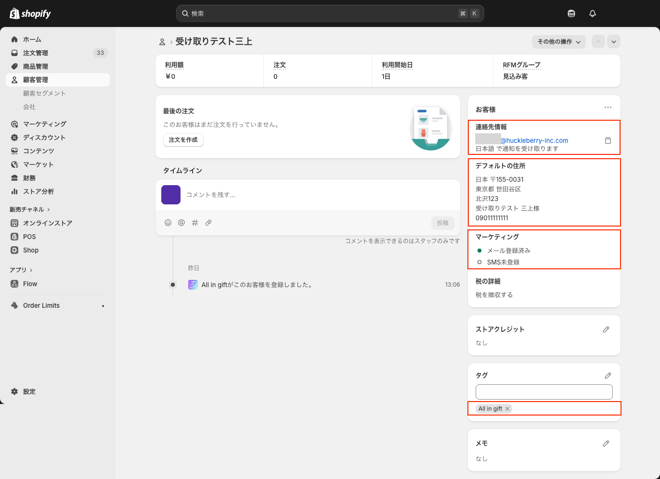This screenshot has height=479, width=660.
Task: Open the お客様 card three-dot menu
Action: click(x=608, y=107)
